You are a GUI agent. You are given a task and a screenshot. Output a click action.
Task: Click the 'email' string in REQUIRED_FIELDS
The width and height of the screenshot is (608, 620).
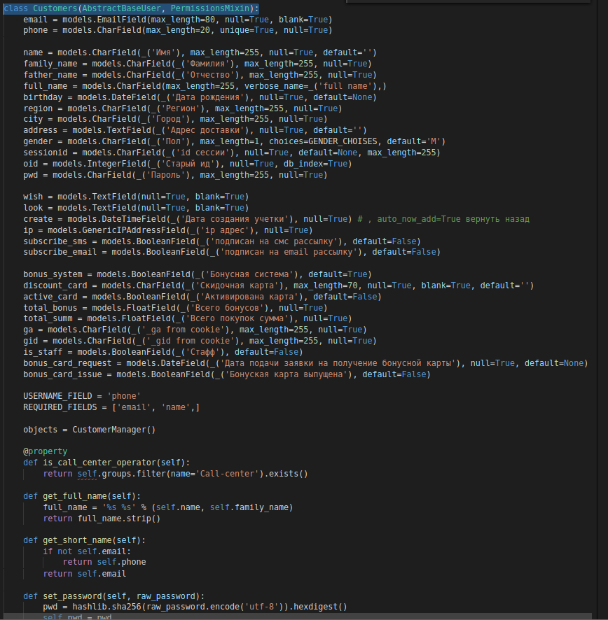pos(134,407)
